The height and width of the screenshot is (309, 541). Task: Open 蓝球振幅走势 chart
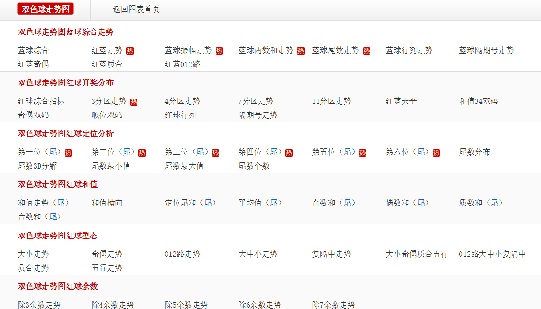pyautogui.click(x=188, y=50)
